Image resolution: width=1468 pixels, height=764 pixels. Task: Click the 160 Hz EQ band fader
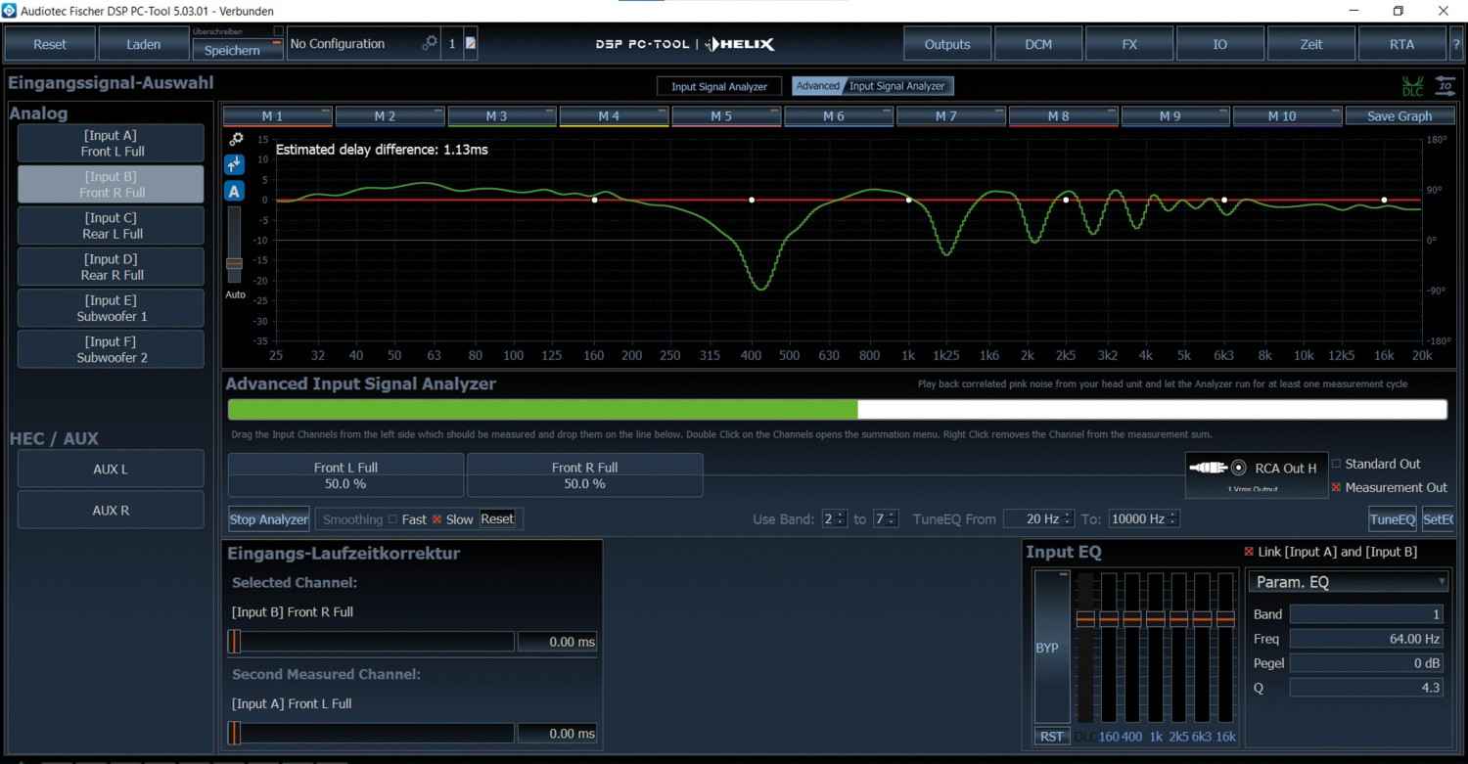click(x=1108, y=619)
